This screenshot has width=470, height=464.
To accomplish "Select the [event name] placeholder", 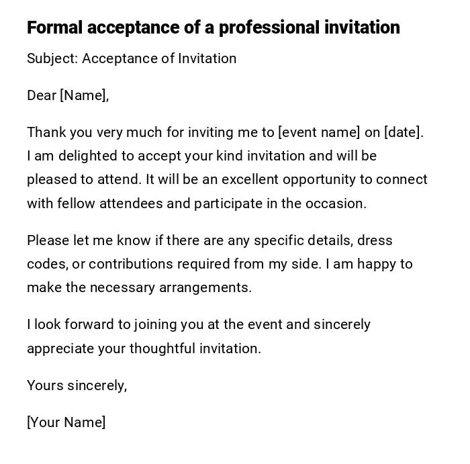I will pyautogui.click(x=319, y=132).
